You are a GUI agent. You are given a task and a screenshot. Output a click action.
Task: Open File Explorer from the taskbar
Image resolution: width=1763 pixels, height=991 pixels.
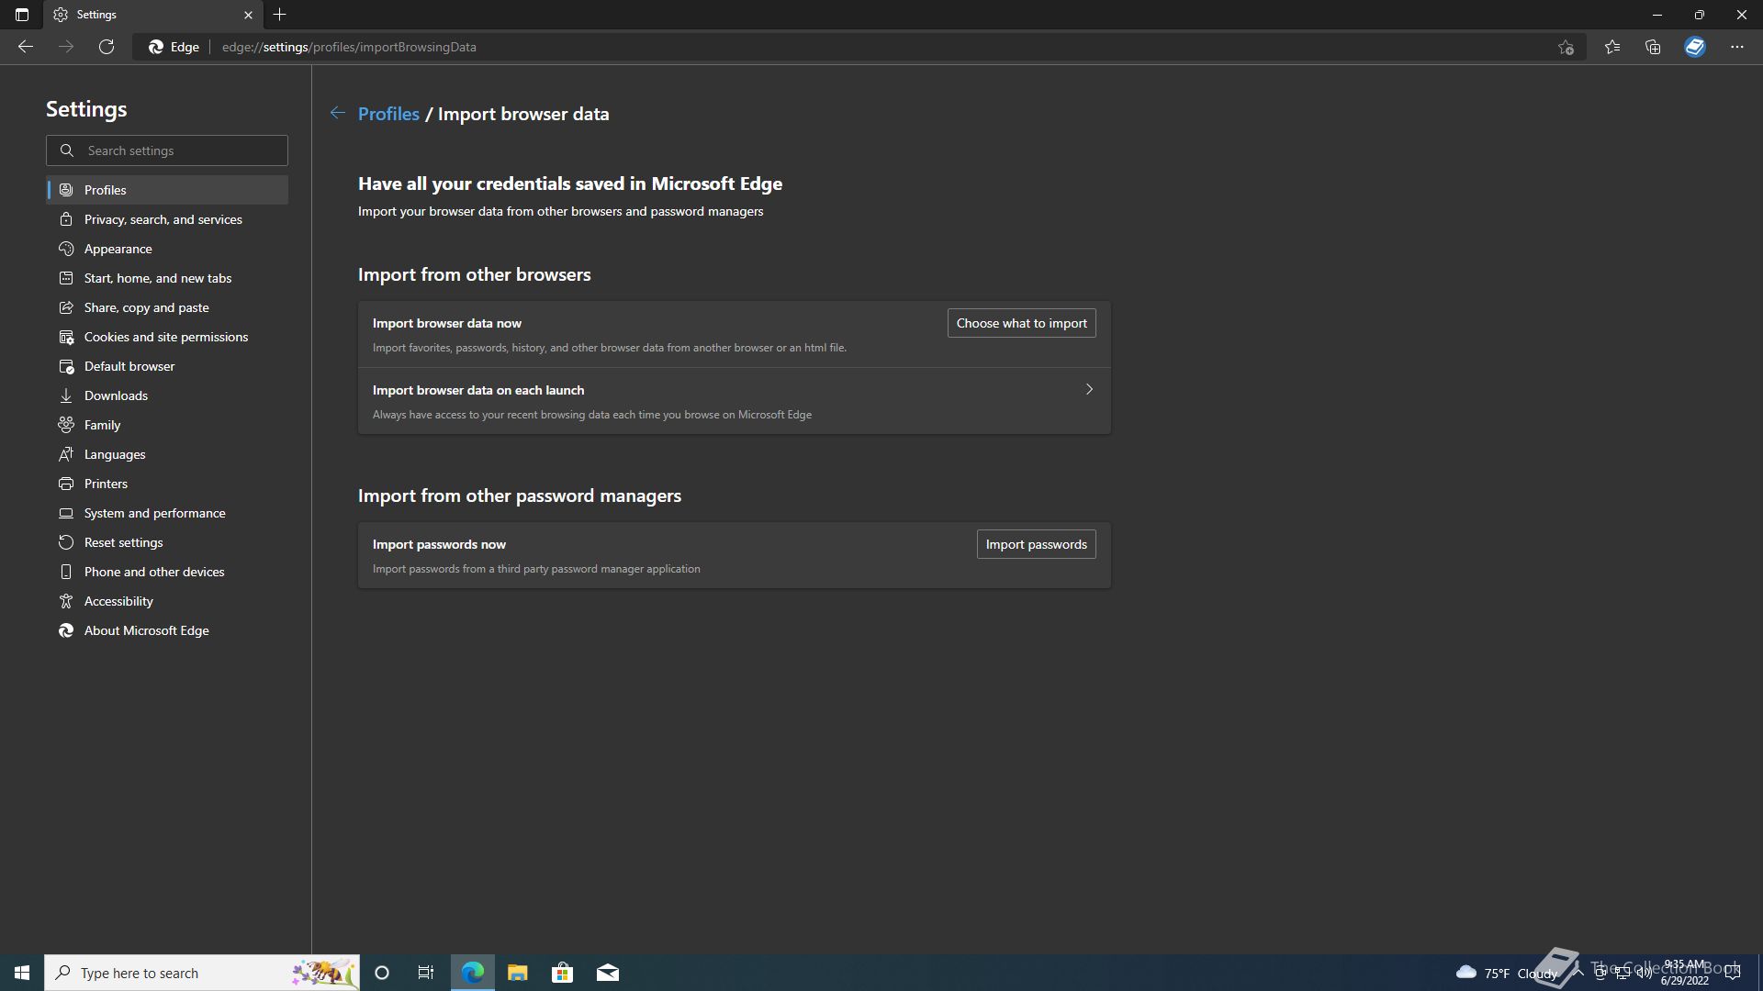tap(517, 973)
